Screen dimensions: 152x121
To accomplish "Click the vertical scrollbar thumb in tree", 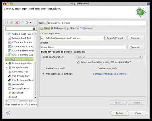I will click(35, 48).
